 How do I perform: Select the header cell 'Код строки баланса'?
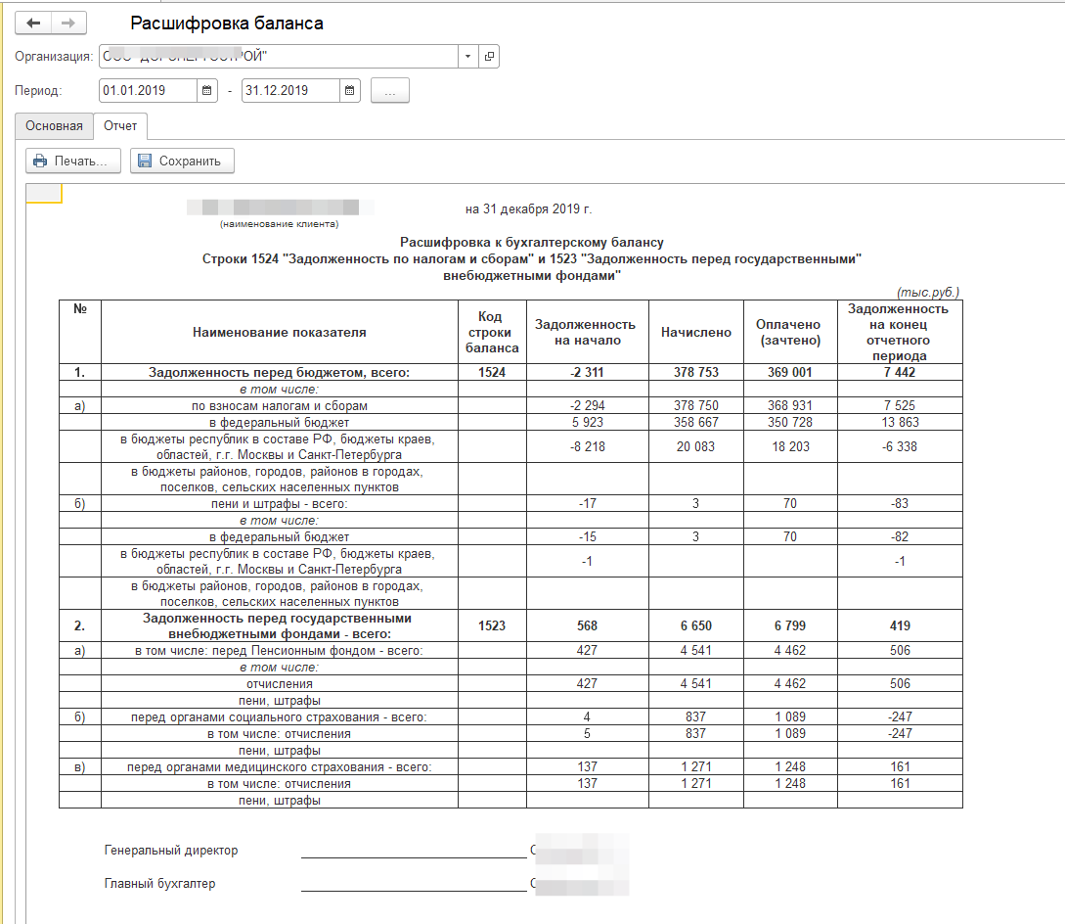(492, 332)
